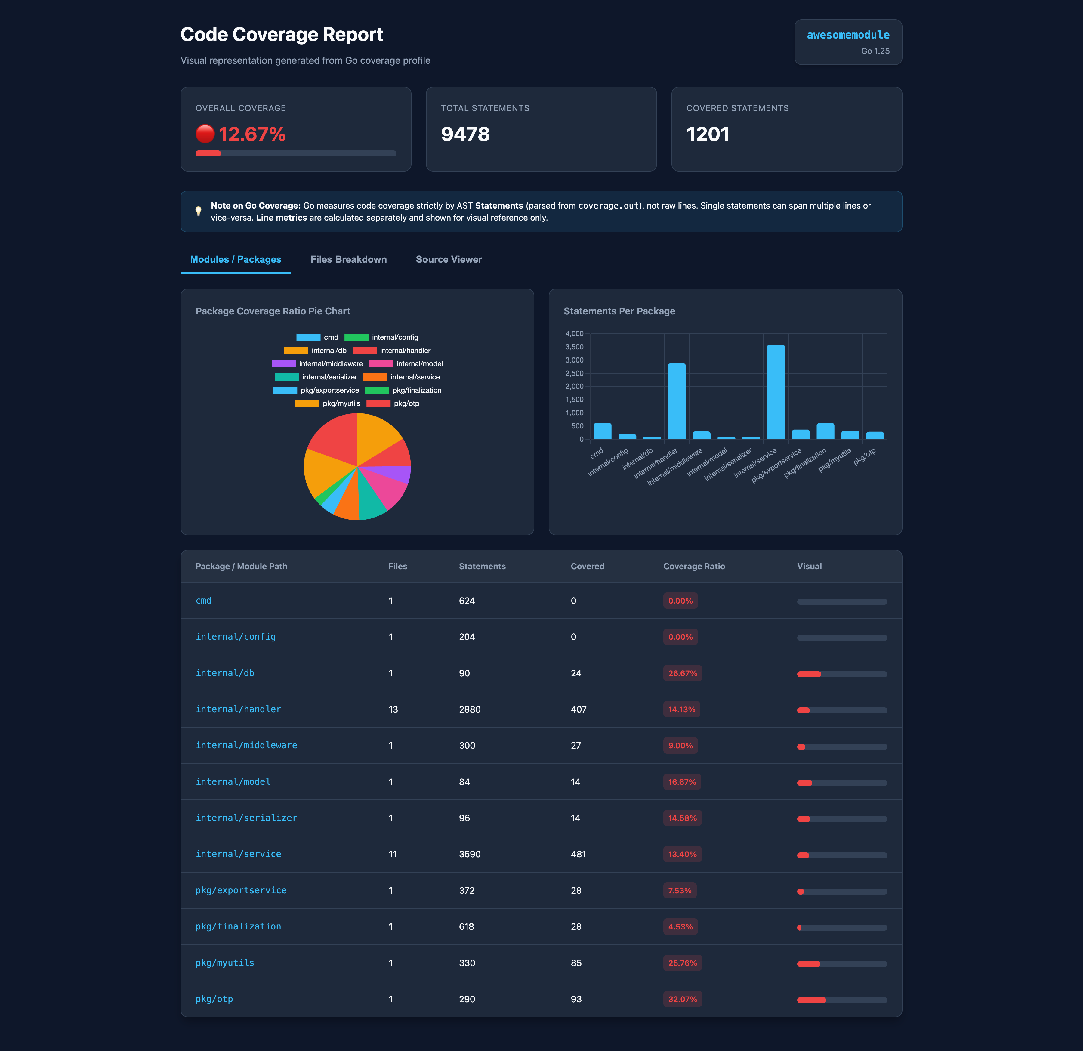The height and width of the screenshot is (1051, 1083).
Task: Click the 12.67% overall coverage value
Action: click(252, 134)
